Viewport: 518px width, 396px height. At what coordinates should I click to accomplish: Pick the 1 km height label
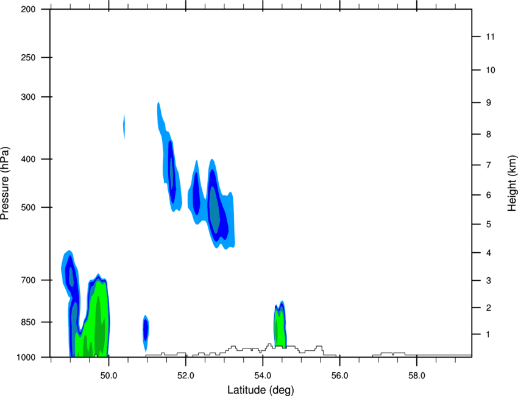point(488,334)
